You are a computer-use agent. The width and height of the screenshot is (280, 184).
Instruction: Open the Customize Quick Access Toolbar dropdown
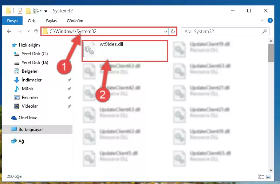point(46,11)
